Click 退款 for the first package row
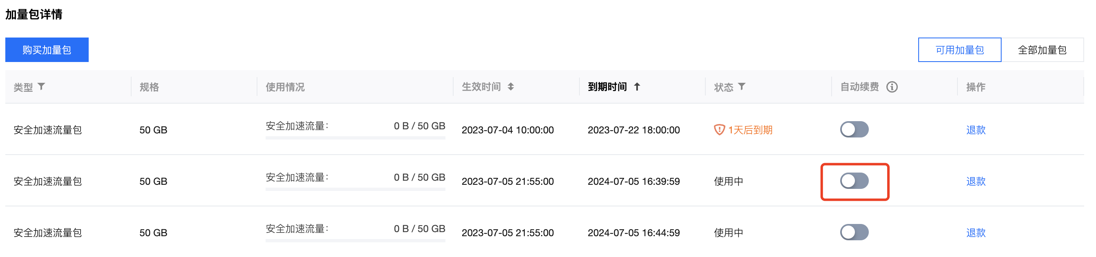 pyautogui.click(x=975, y=130)
